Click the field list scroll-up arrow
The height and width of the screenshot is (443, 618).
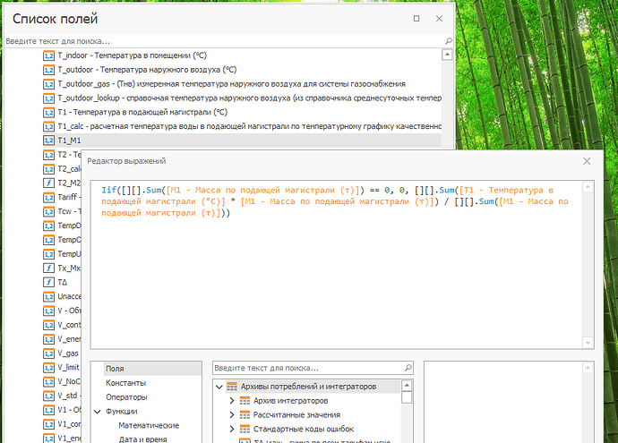click(x=447, y=55)
